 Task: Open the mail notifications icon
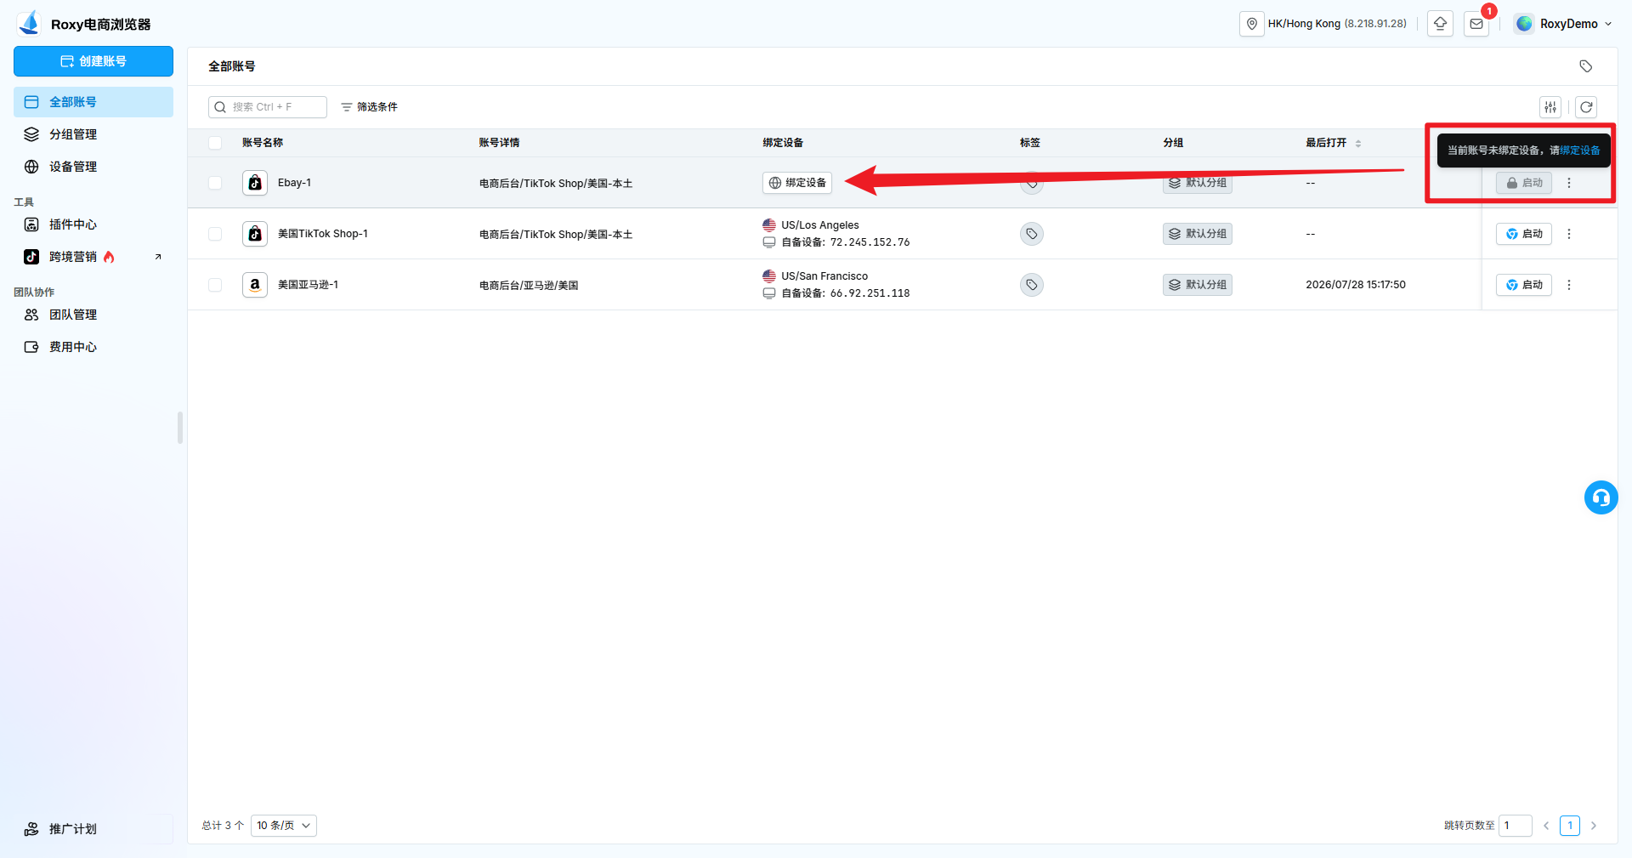[x=1476, y=24]
